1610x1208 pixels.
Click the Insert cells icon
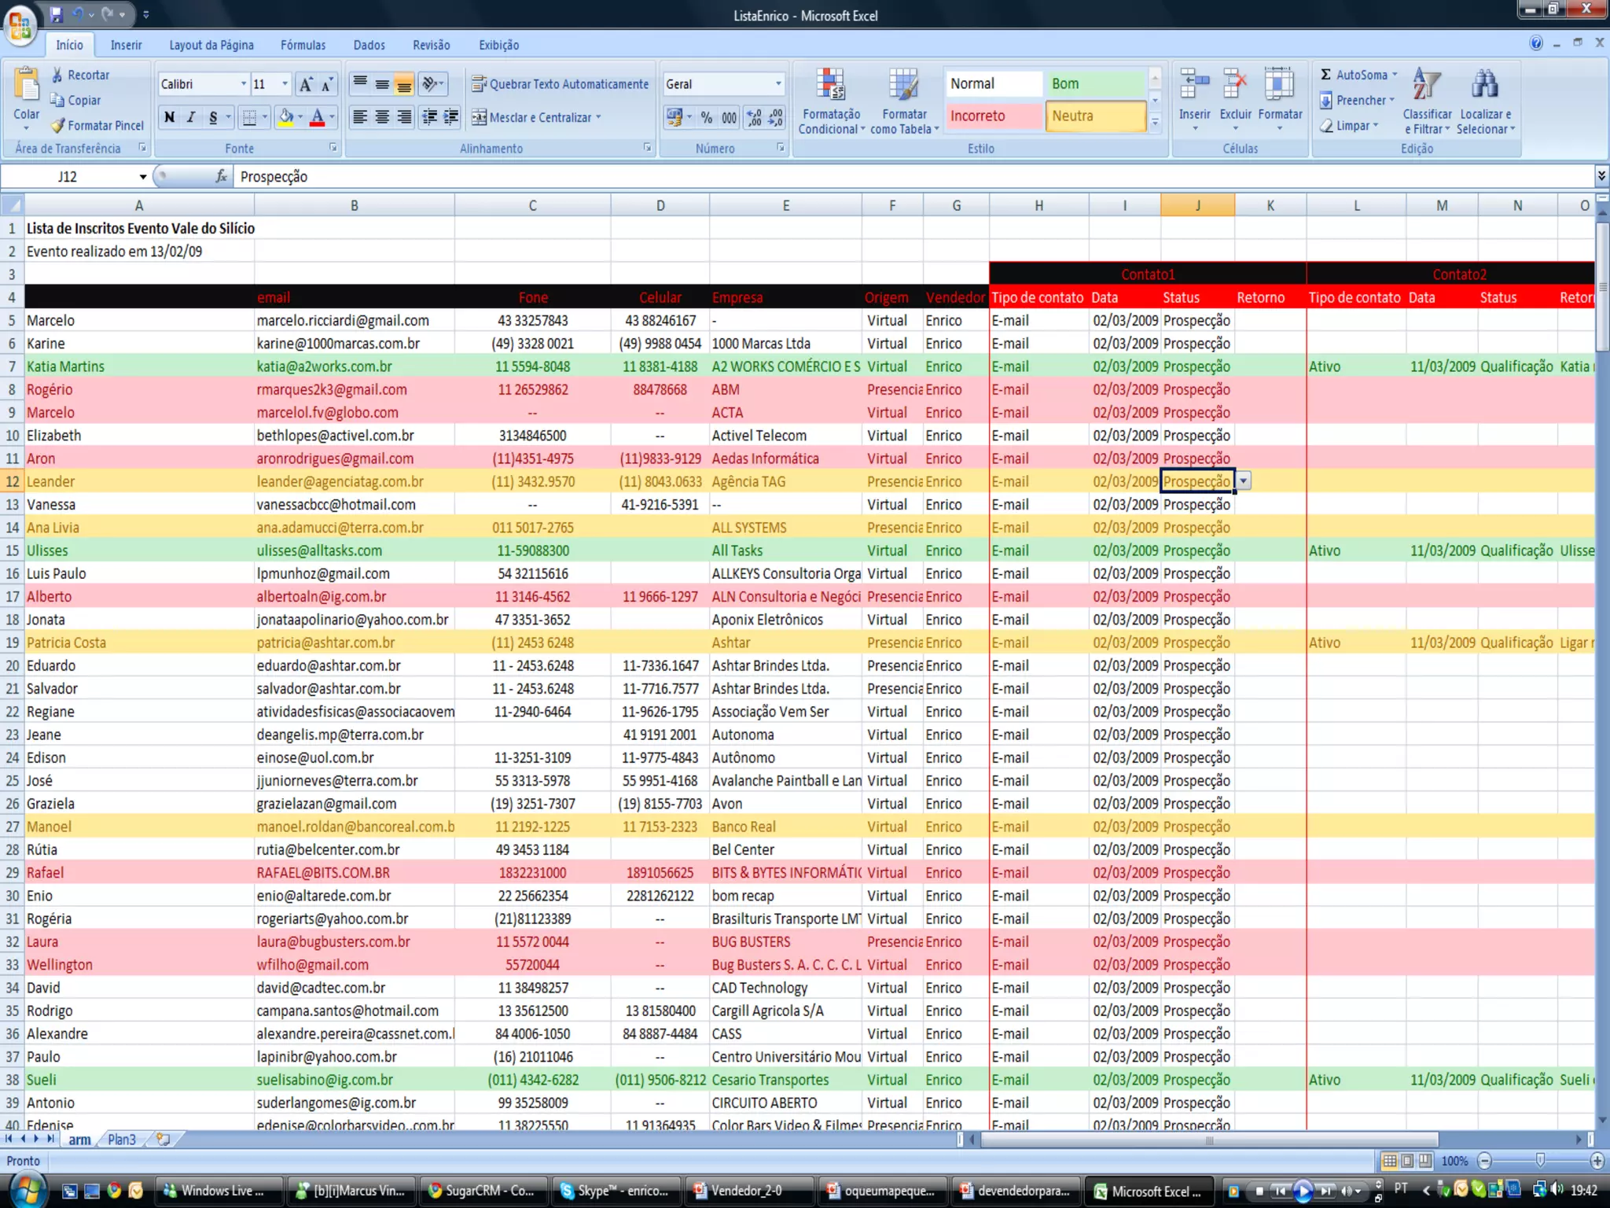(x=1194, y=83)
